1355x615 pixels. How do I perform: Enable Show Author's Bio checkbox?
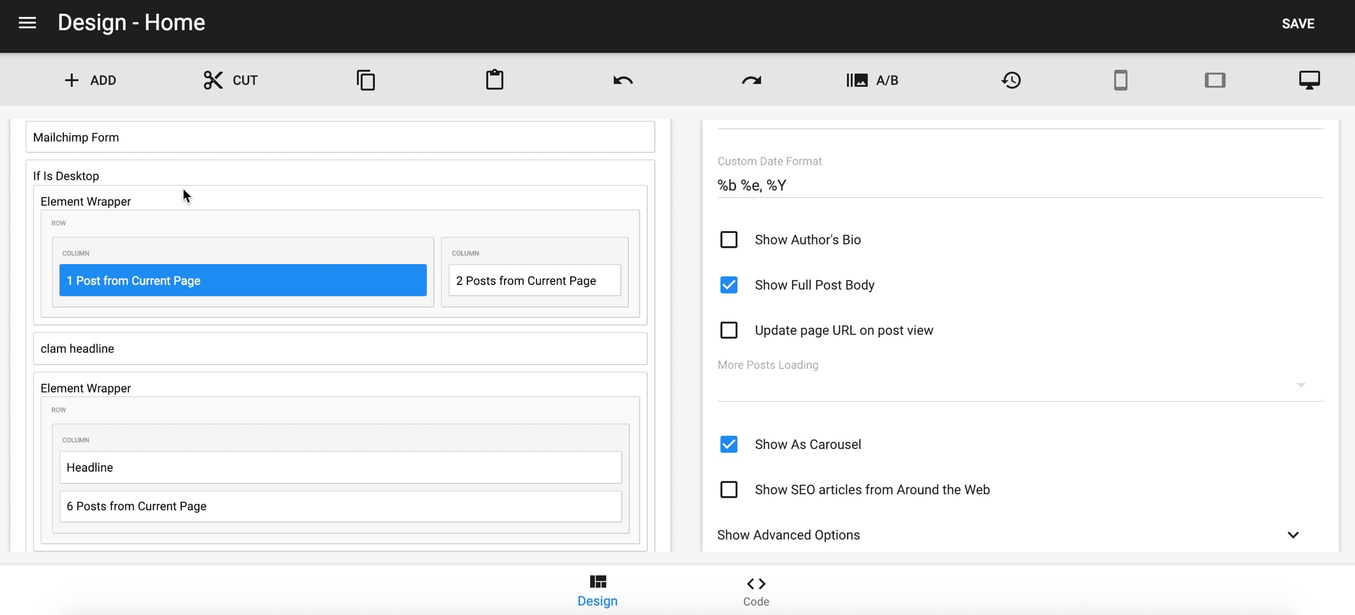(x=729, y=240)
